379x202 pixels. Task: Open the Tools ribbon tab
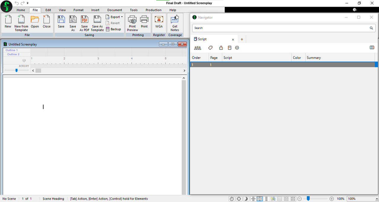point(134,10)
